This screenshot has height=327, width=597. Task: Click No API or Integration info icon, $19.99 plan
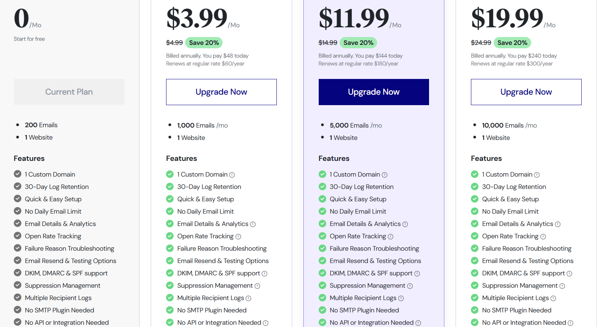pos(570,323)
